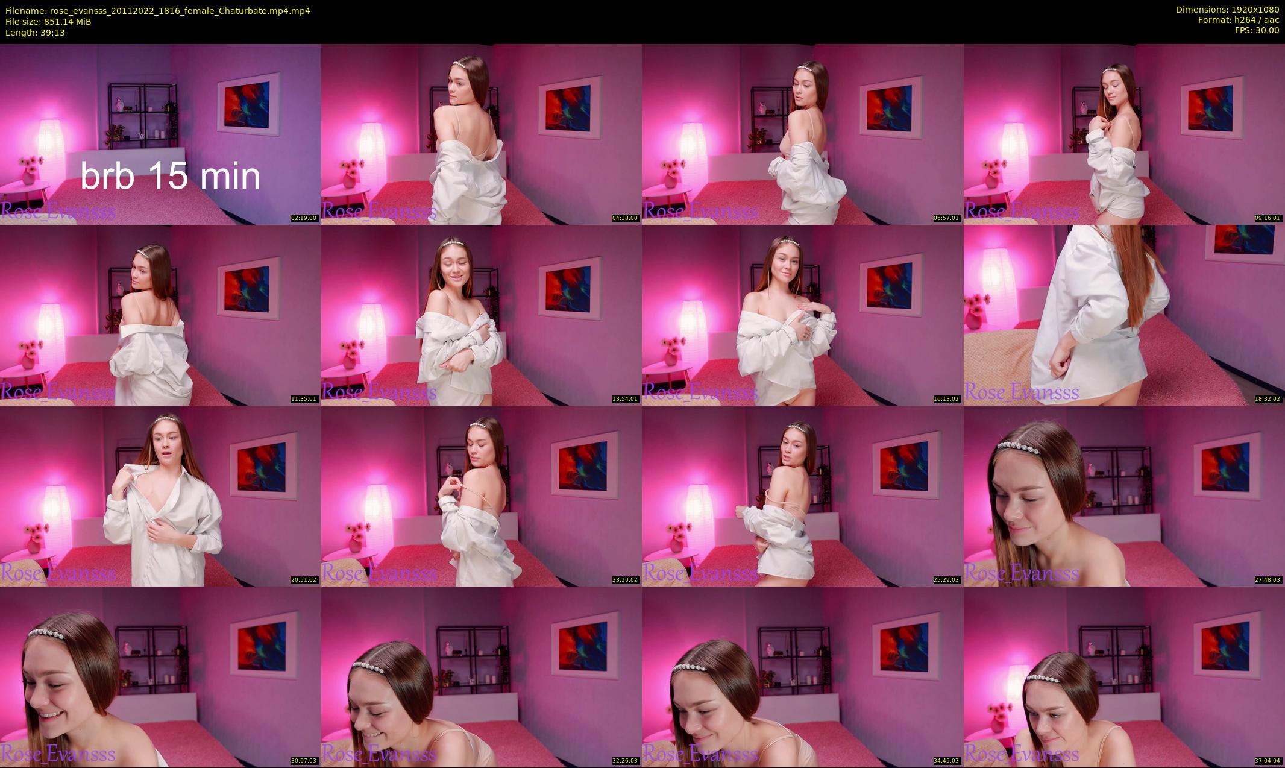Click the Filename text line in header
The height and width of the screenshot is (768, 1285).
pos(158,11)
